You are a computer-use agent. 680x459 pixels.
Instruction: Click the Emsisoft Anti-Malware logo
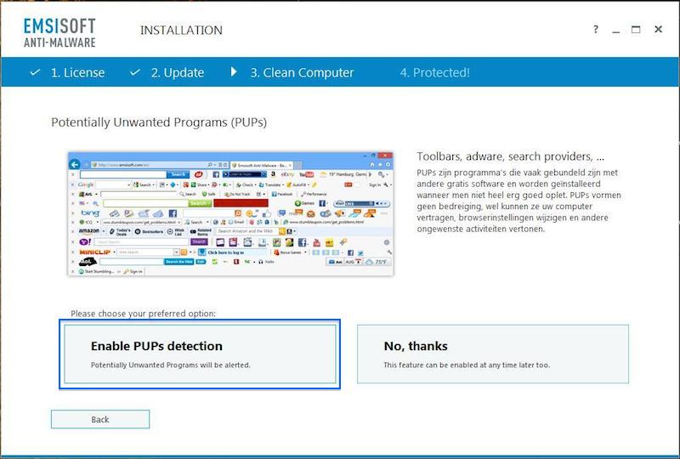59,32
